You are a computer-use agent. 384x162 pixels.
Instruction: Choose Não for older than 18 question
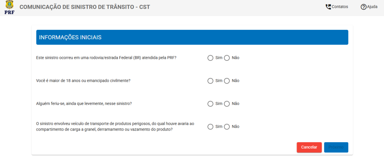pyautogui.click(x=227, y=81)
